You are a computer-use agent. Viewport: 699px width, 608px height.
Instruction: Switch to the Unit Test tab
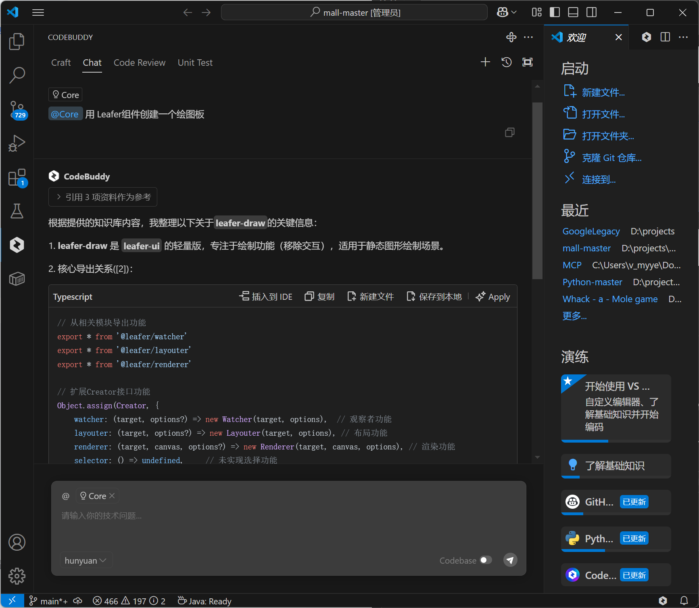pos(195,63)
